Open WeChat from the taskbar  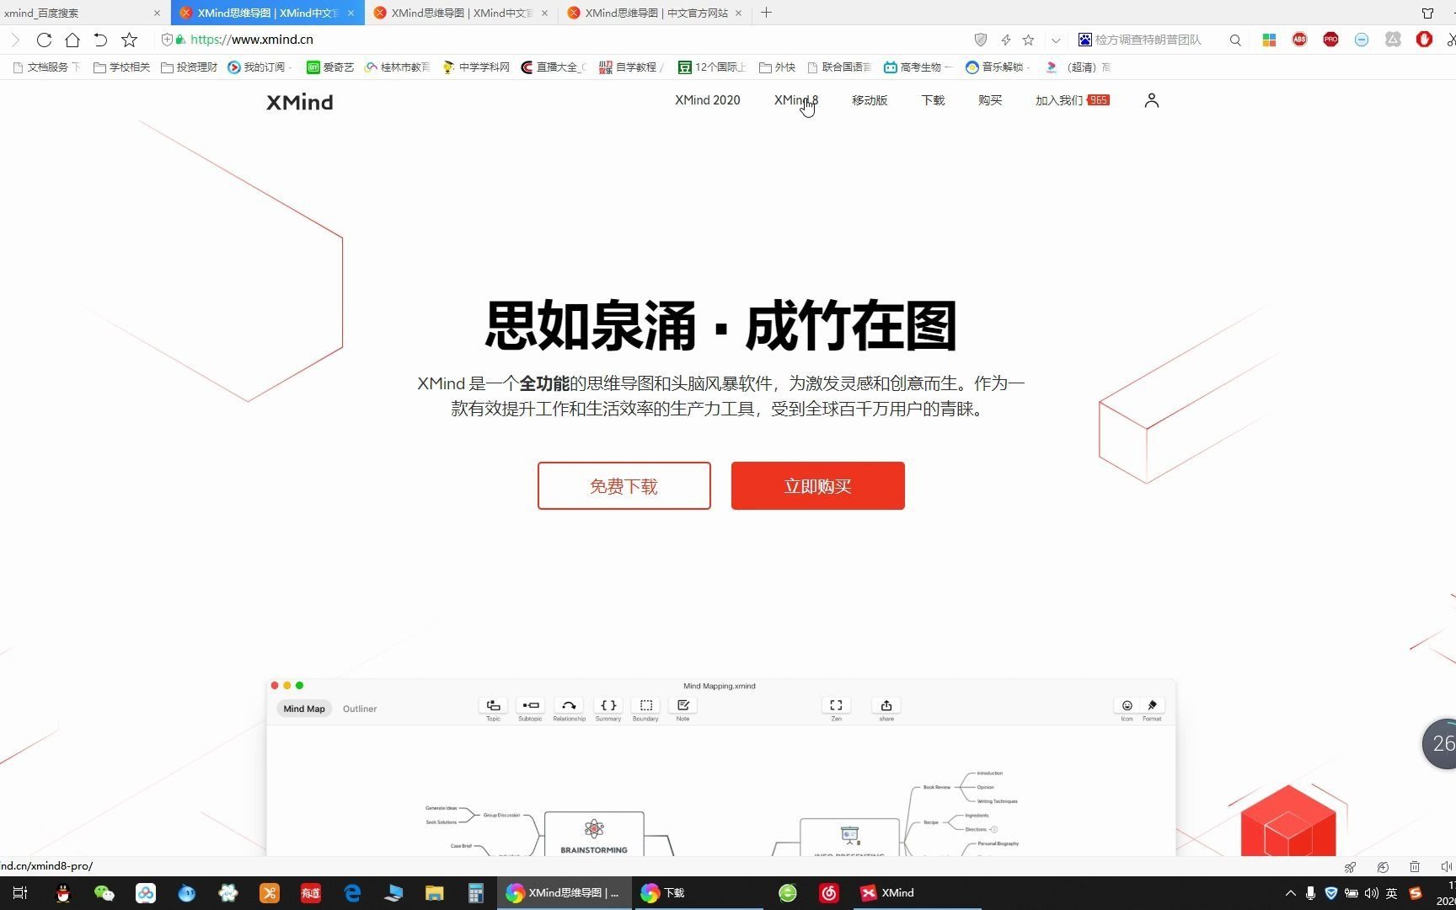pos(104,893)
